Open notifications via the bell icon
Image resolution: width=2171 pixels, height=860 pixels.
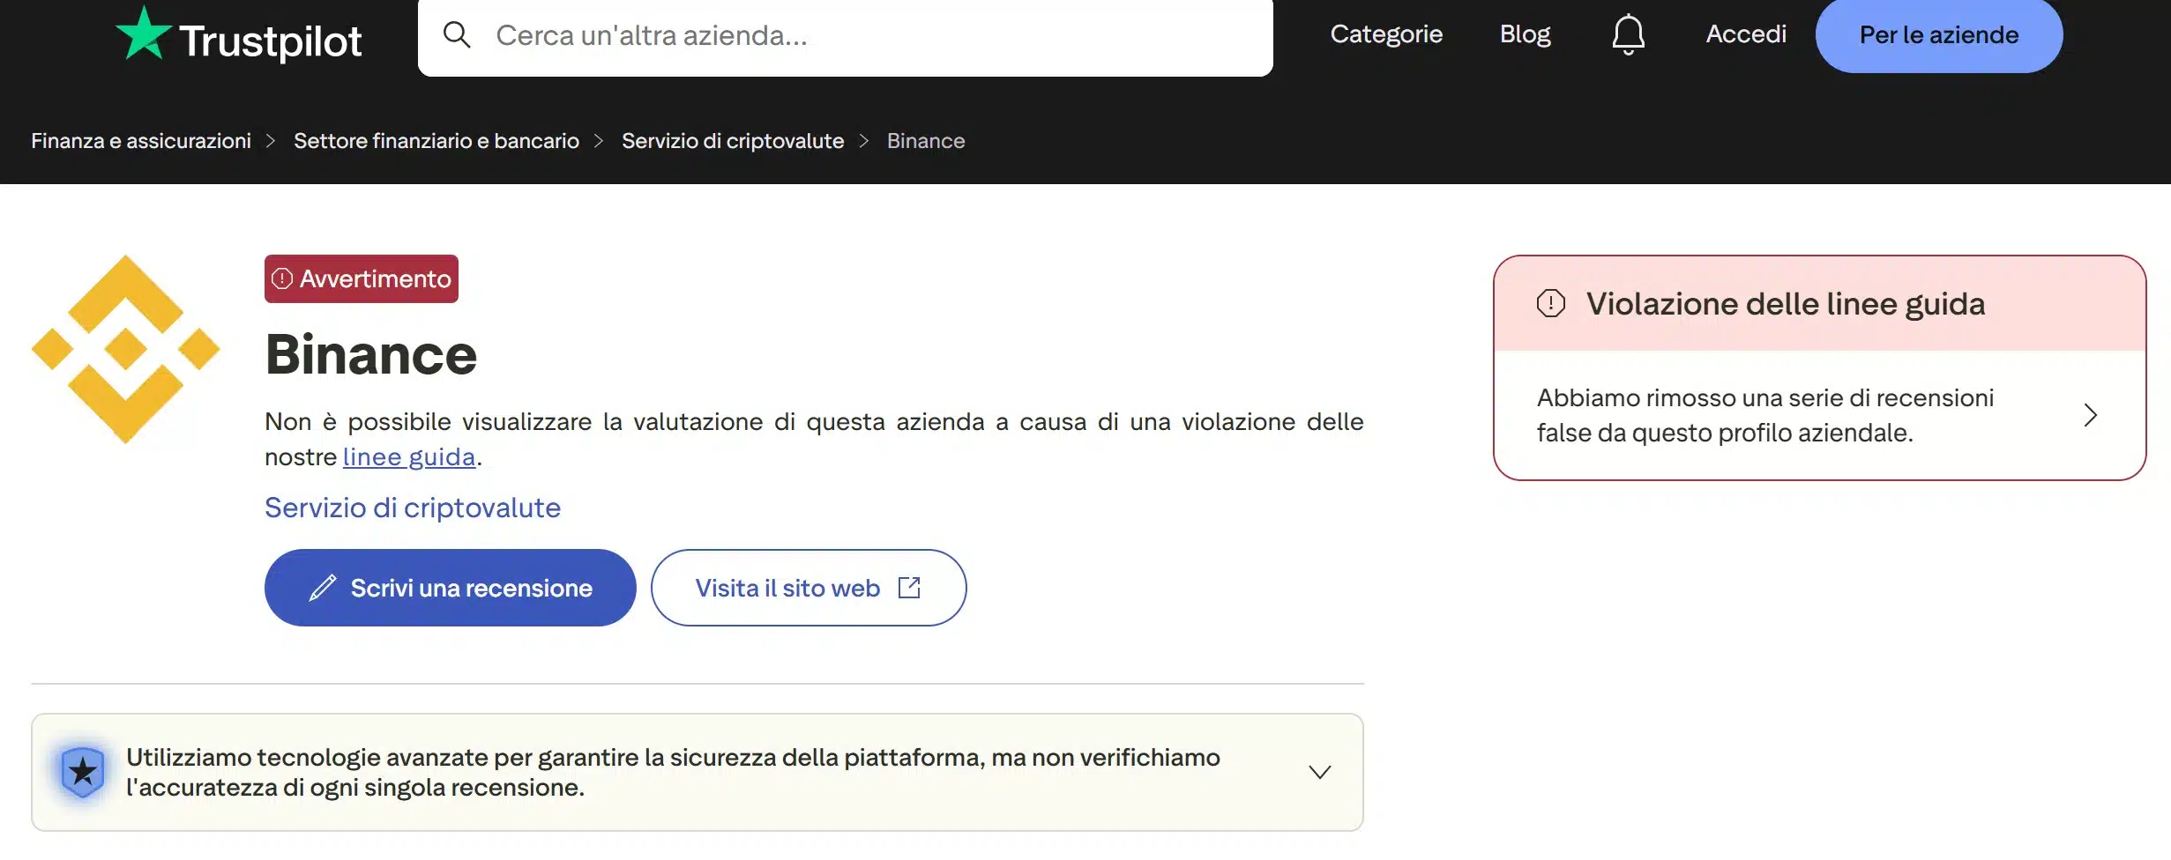(1628, 33)
